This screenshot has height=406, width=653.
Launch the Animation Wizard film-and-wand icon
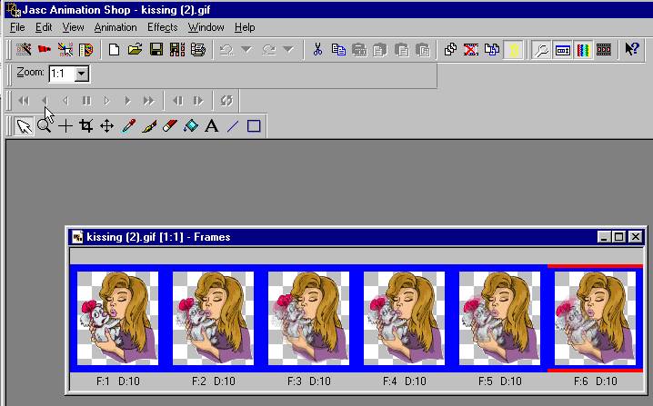pos(24,50)
